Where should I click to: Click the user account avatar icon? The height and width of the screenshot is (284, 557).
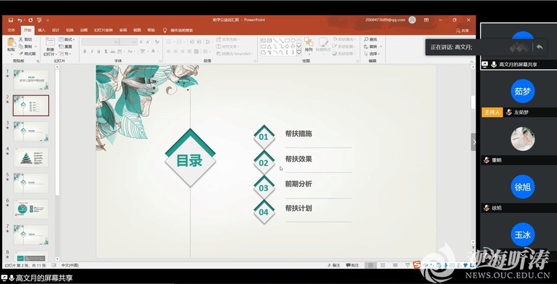tap(413, 20)
